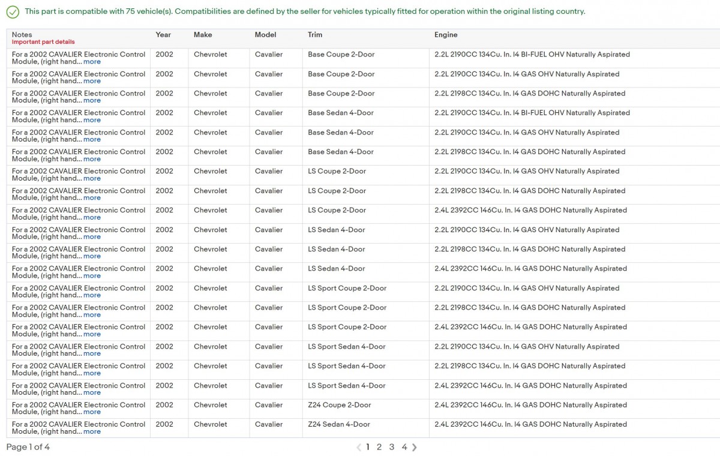
Task: Expand 'more' in Base Coupe 2190CC GAS OHV row
Action: [92, 81]
